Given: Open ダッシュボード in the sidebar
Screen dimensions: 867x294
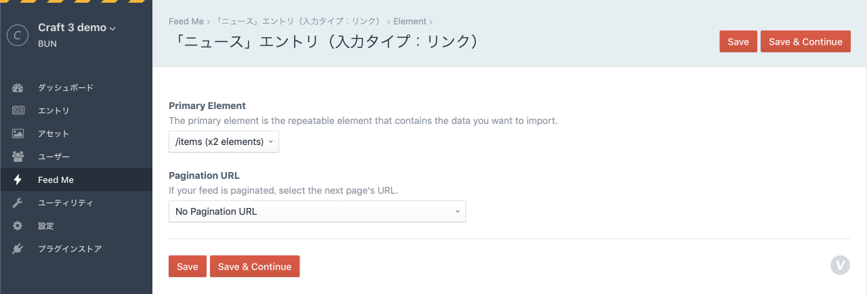Looking at the screenshot, I should coord(66,88).
